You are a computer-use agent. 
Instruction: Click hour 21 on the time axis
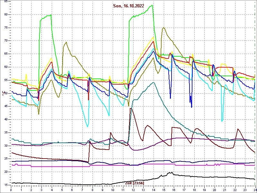[x=224, y=190]
